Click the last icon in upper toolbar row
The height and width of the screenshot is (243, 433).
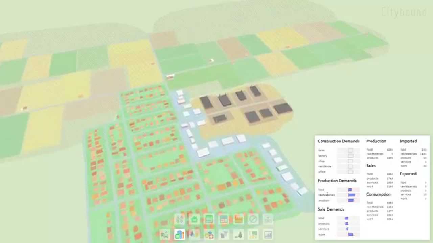(x=268, y=220)
